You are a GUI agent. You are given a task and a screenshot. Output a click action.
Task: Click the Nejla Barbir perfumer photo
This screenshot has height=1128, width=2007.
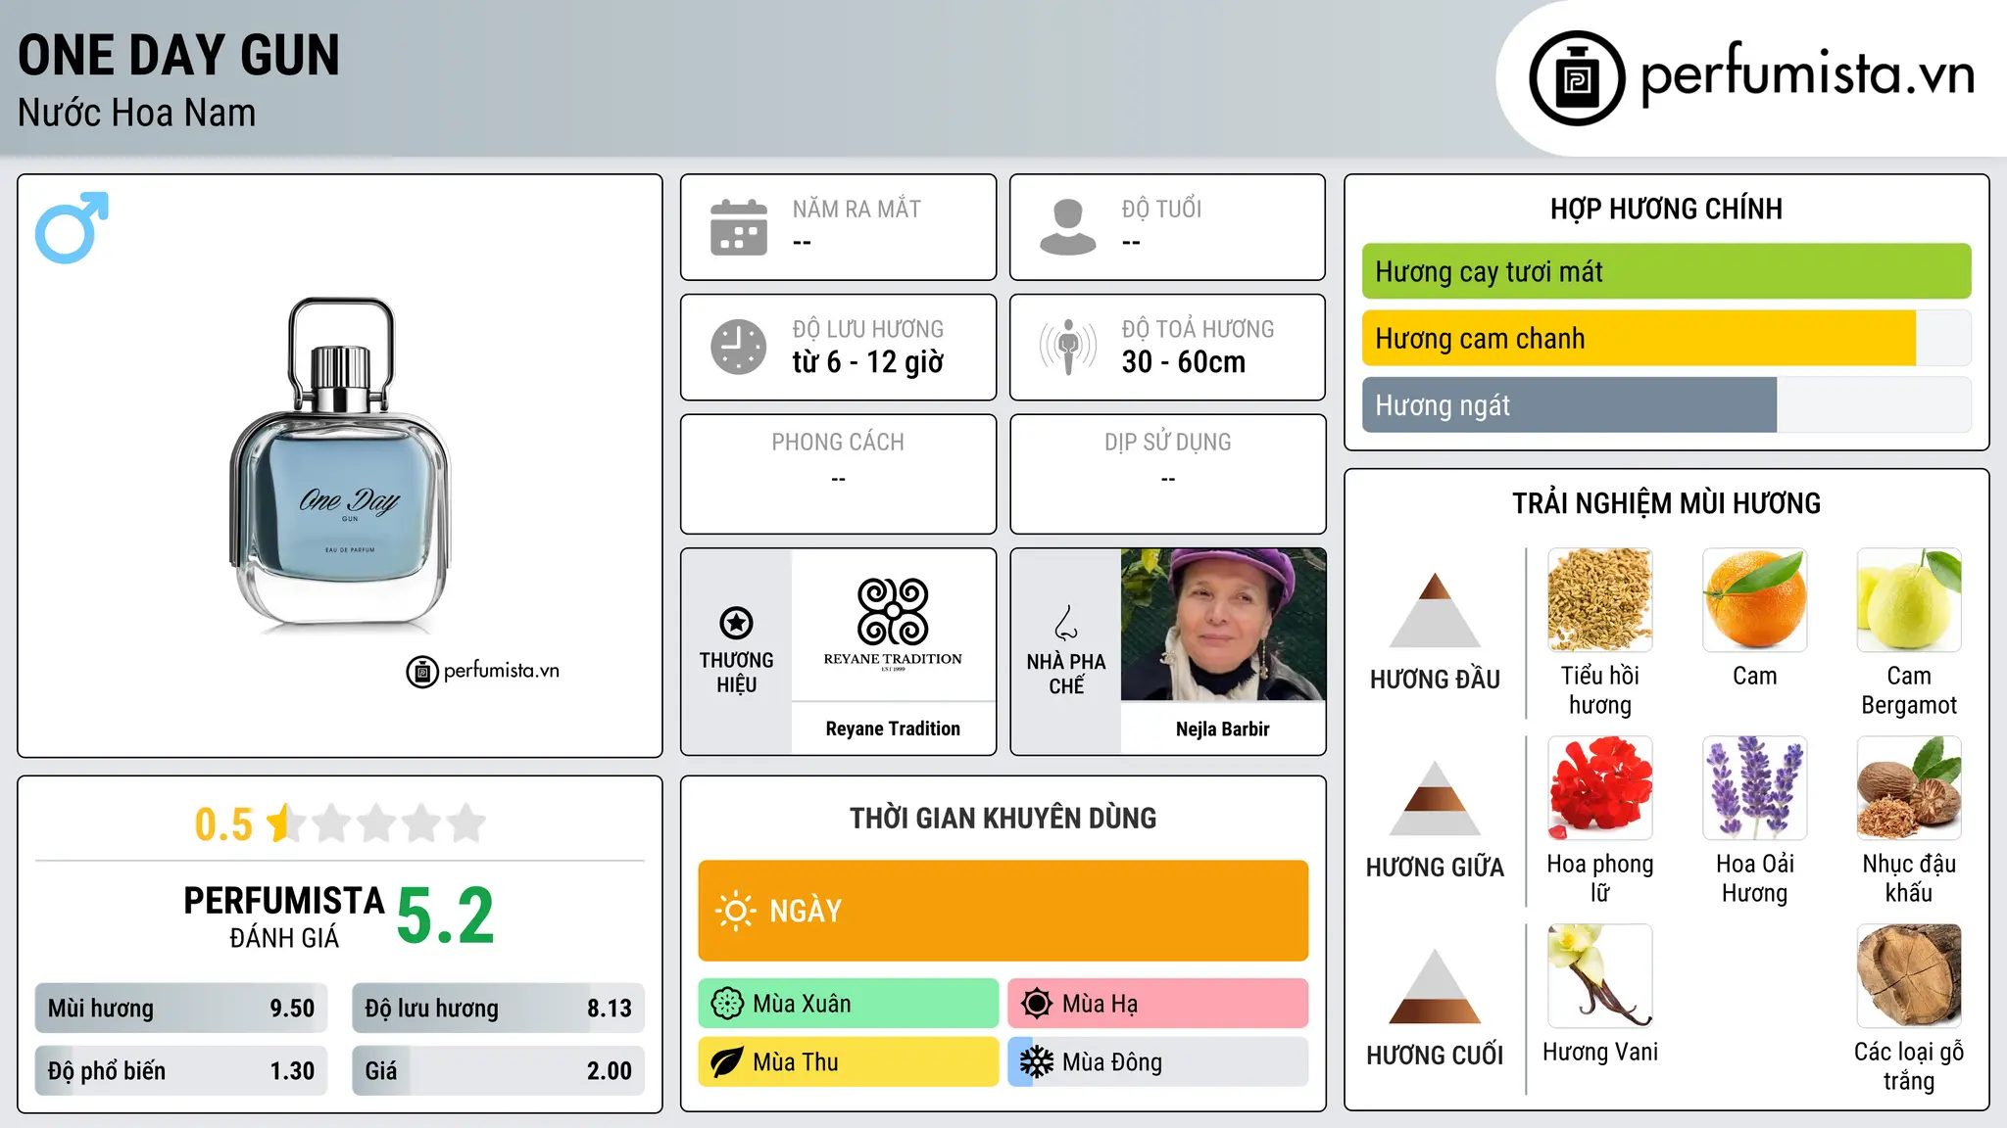coord(1223,625)
